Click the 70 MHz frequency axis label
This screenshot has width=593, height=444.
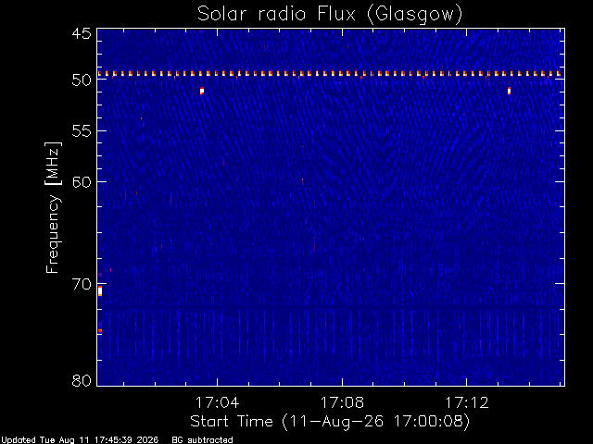click(82, 284)
